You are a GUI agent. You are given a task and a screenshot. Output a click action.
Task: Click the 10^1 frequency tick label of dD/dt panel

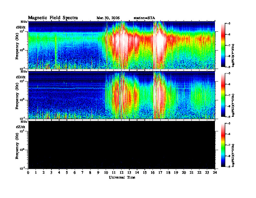point(22,81)
